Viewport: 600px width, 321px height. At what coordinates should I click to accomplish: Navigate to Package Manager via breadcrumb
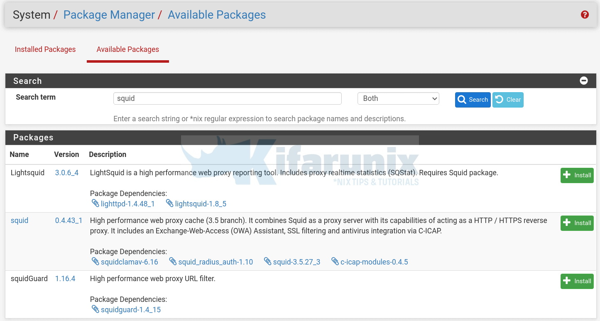tap(109, 15)
